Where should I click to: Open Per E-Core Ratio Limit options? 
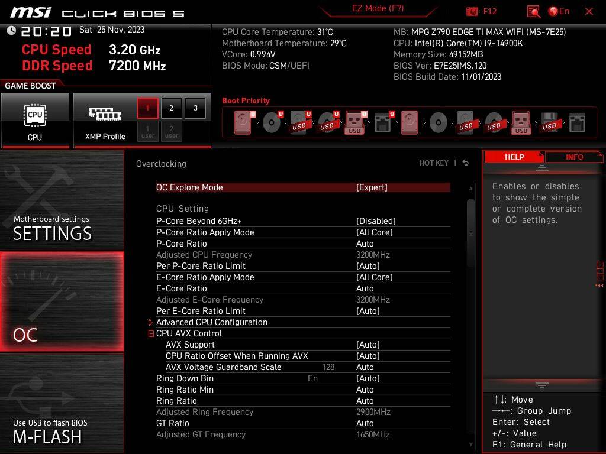[x=303, y=311]
